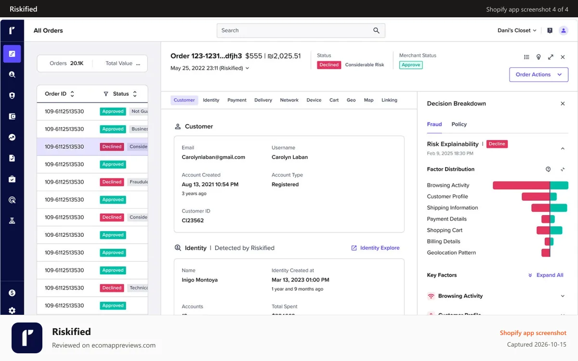Expand the Browsing Activity key factor
The height and width of the screenshot is (361, 578).
(x=563, y=296)
